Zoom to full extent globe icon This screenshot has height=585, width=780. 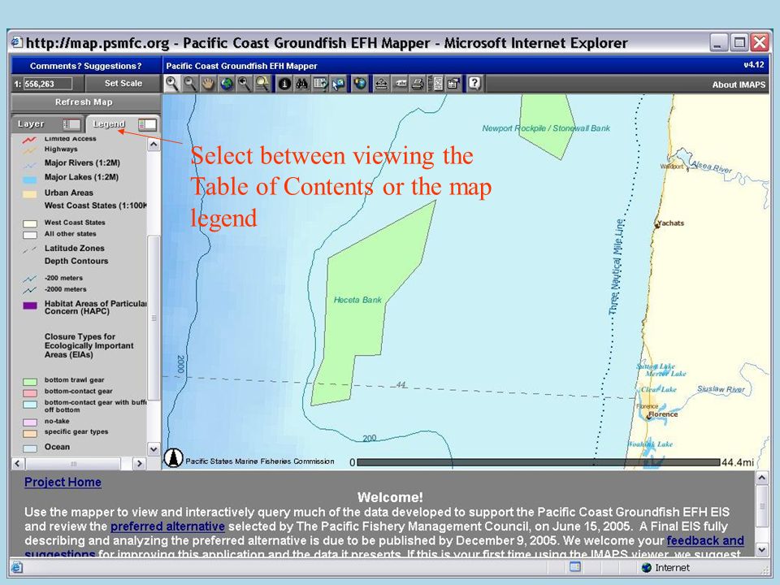point(227,84)
